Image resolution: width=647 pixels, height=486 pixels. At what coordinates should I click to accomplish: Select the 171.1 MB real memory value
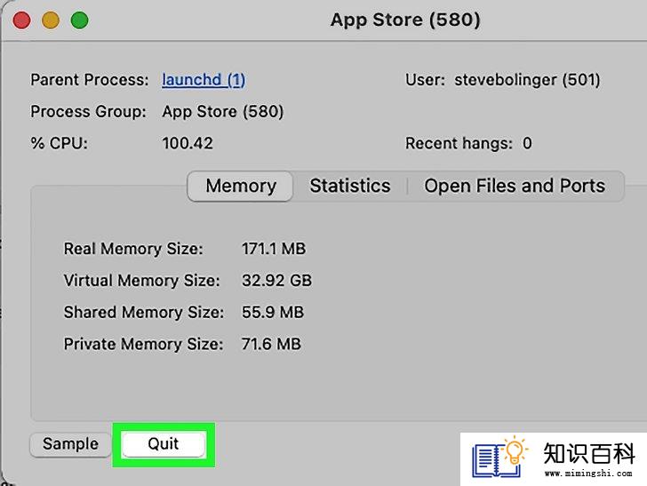[x=274, y=249]
